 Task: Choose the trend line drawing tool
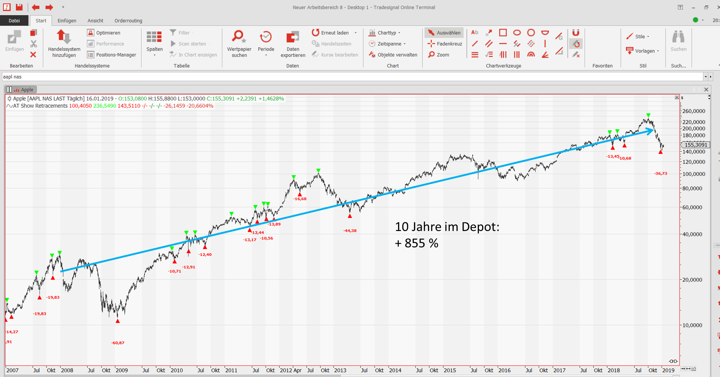475,44
